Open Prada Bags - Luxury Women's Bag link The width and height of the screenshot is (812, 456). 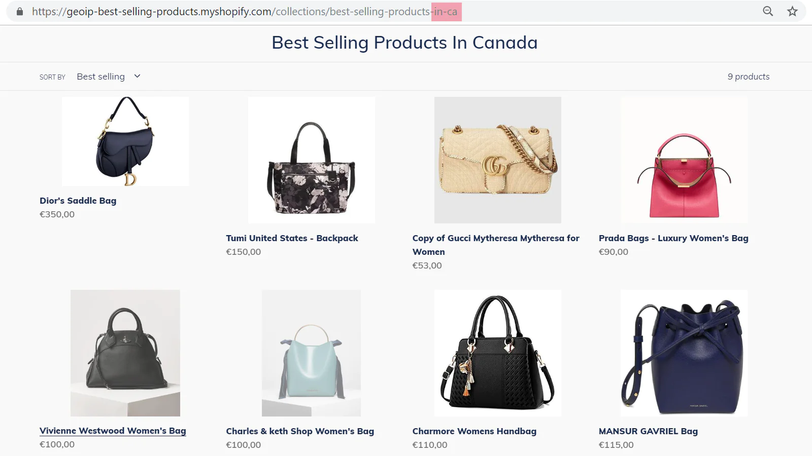pos(673,238)
